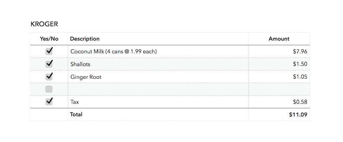The height and width of the screenshot is (142, 343).
Task: Select the KROGER table title
Action: pos(44,24)
